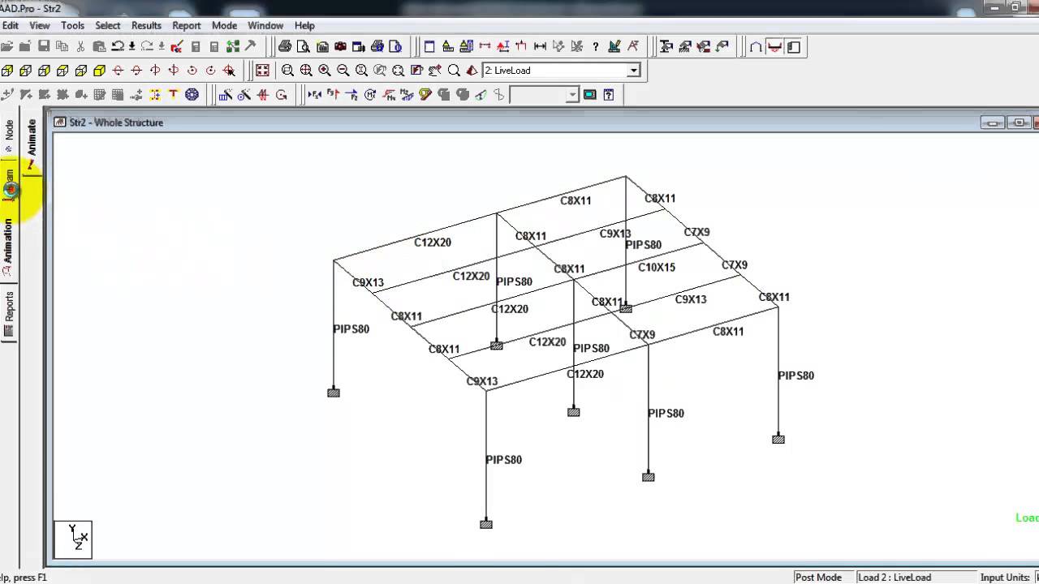Click the PIPS80 label on the left column

351,328
